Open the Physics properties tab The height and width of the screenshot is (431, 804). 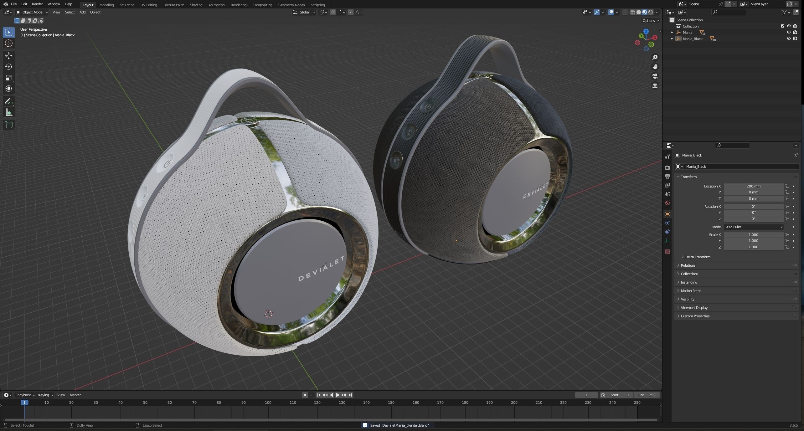click(667, 223)
